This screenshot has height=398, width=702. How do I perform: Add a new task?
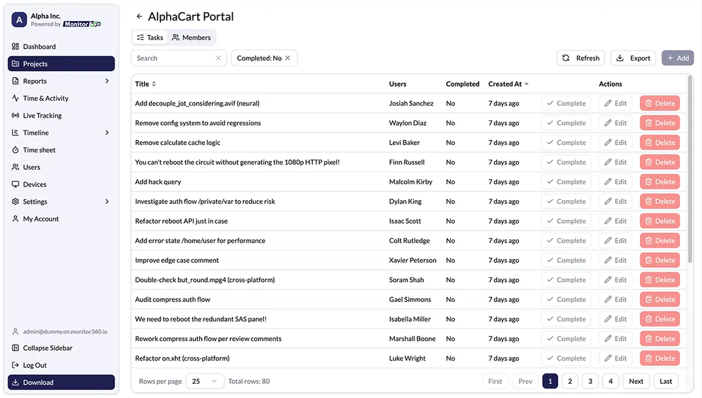click(x=677, y=57)
